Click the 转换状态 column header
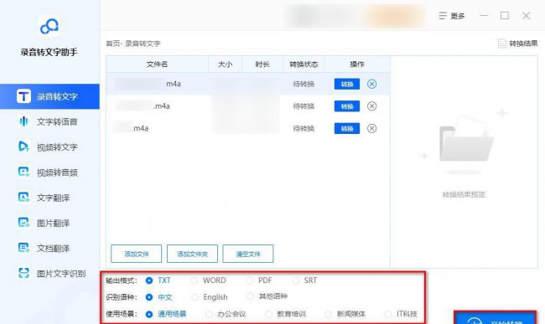This screenshot has width=545, height=324. click(304, 64)
